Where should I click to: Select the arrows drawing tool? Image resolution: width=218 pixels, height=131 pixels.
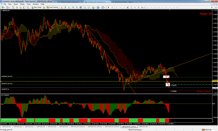[x=142, y=7]
